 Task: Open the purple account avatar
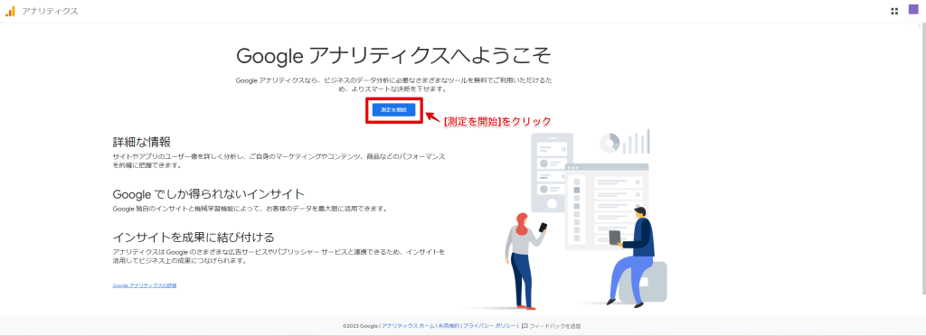click(x=913, y=9)
